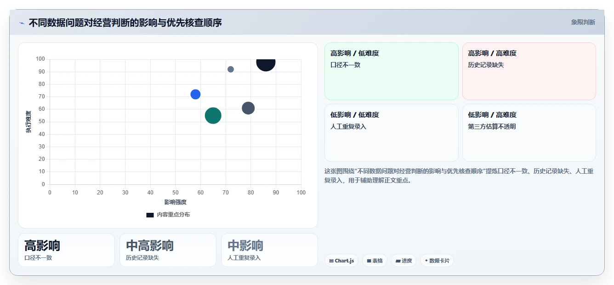614x285 pixels.
Task: Click the 进度 tag chip
Action: pyautogui.click(x=404, y=261)
